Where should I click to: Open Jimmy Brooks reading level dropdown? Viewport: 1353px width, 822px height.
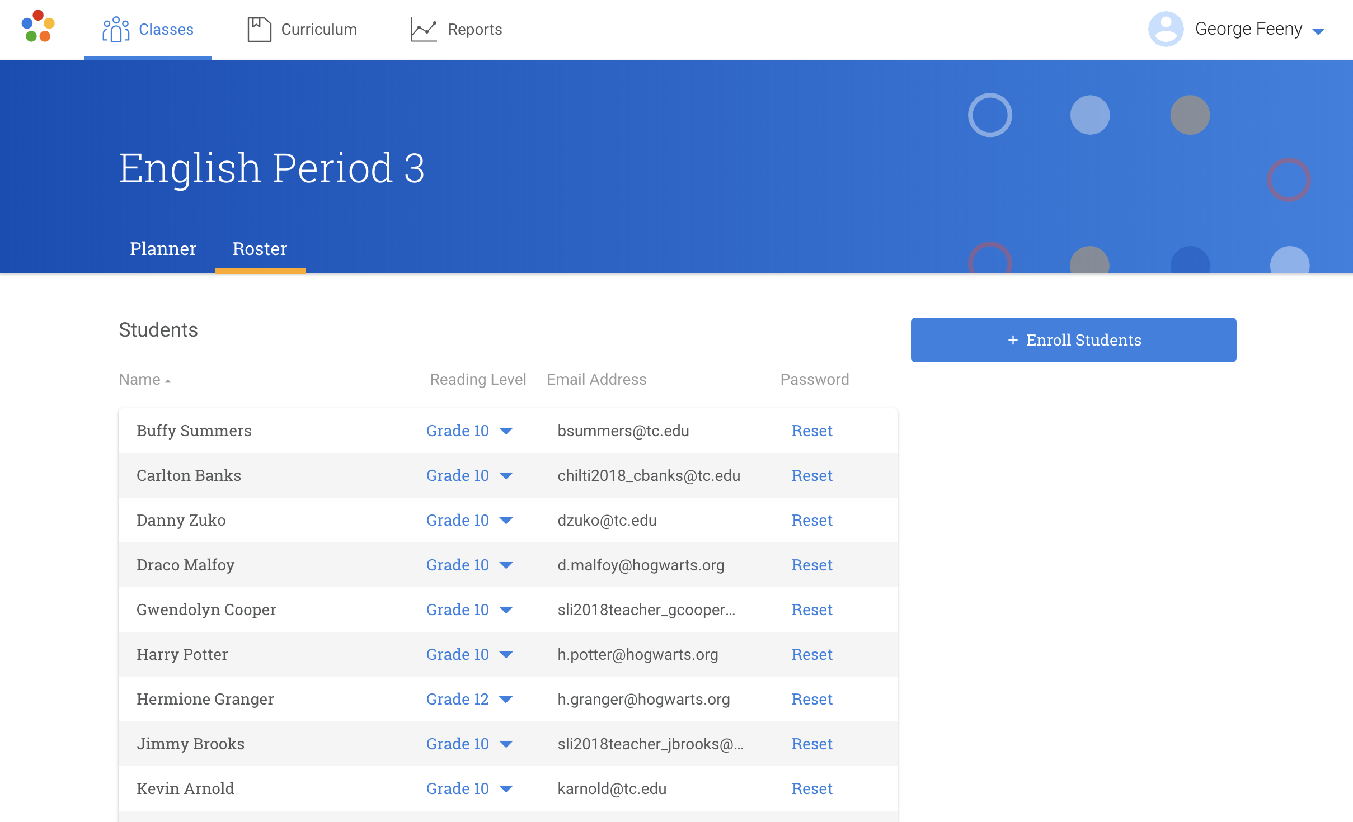click(x=469, y=744)
